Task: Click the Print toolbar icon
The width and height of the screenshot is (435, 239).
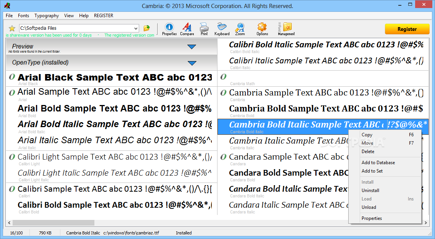Action: pos(204,29)
